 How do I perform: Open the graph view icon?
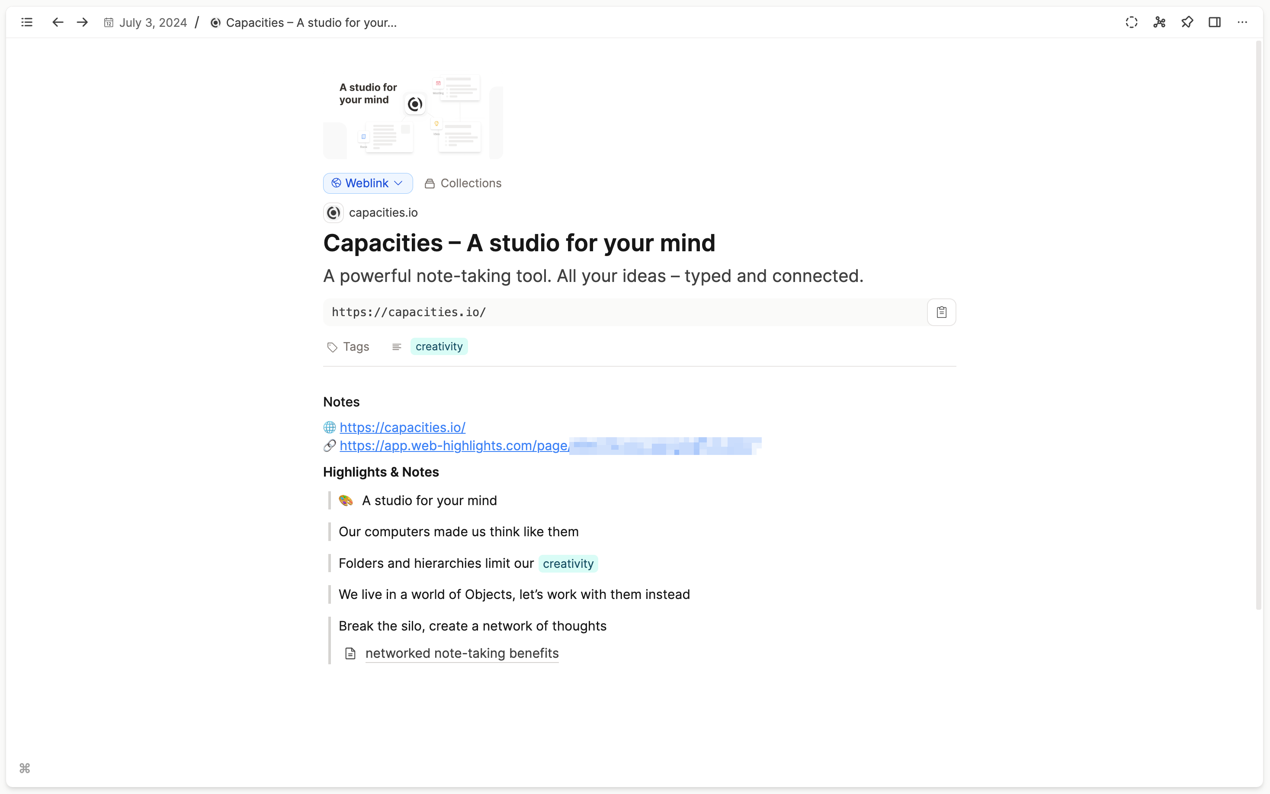click(1159, 22)
